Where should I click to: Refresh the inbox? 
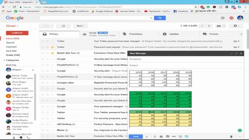63,26
